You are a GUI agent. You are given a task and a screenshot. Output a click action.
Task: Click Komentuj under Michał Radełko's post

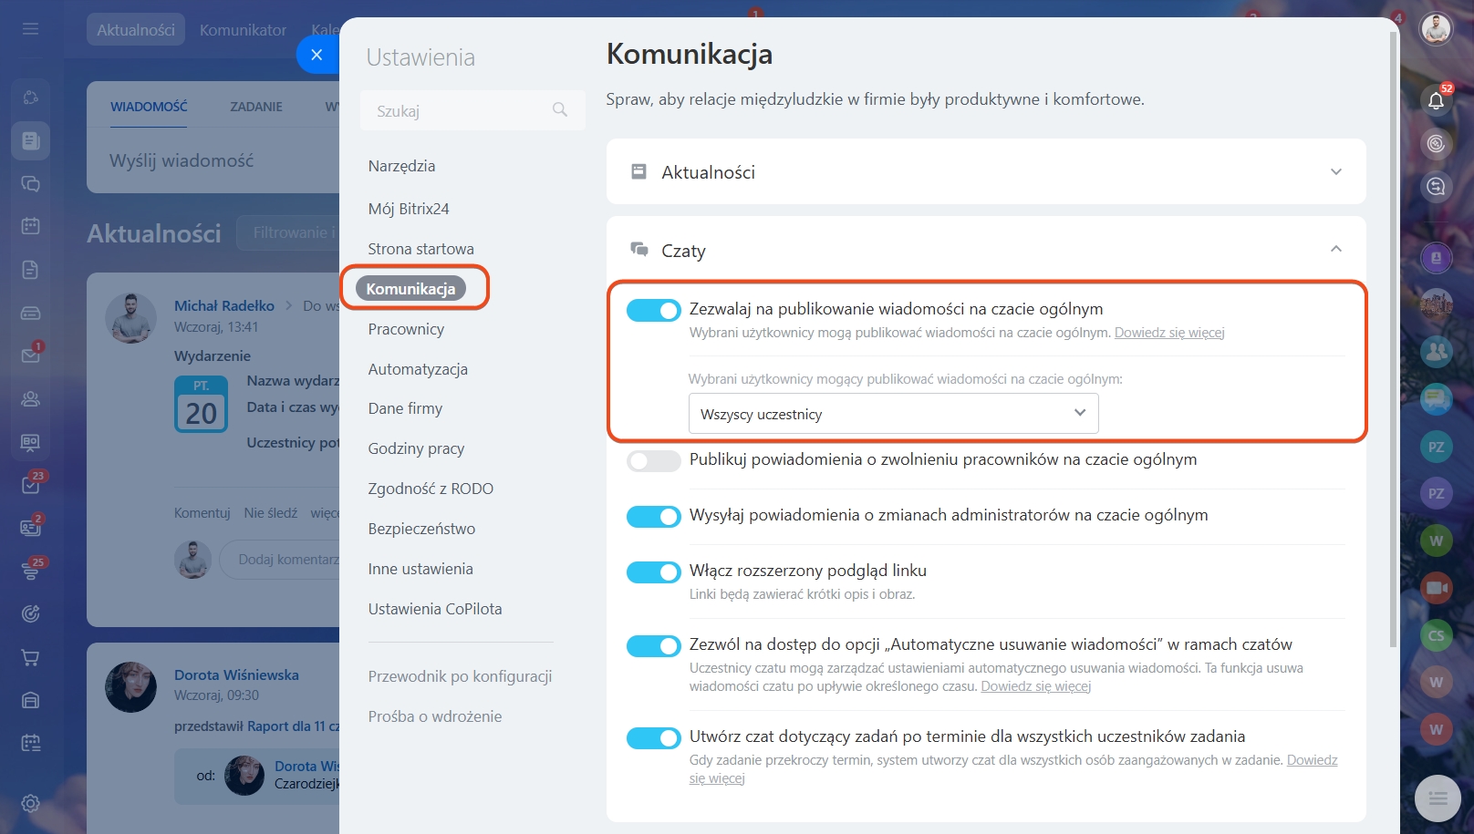coord(202,513)
